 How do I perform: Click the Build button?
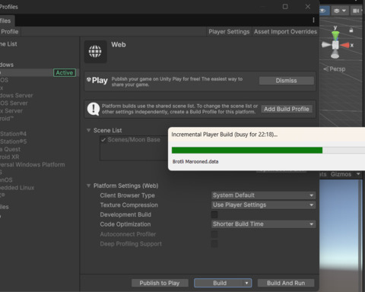click(219, 283)
